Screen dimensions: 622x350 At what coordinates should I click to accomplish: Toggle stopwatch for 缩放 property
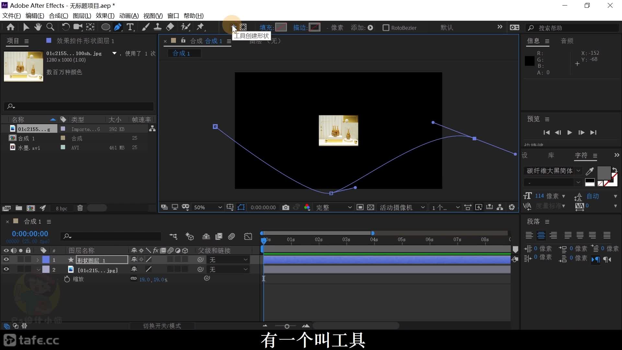pyautogui.click(x=67, y=279)
